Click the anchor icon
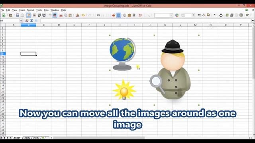 (221, 15)
